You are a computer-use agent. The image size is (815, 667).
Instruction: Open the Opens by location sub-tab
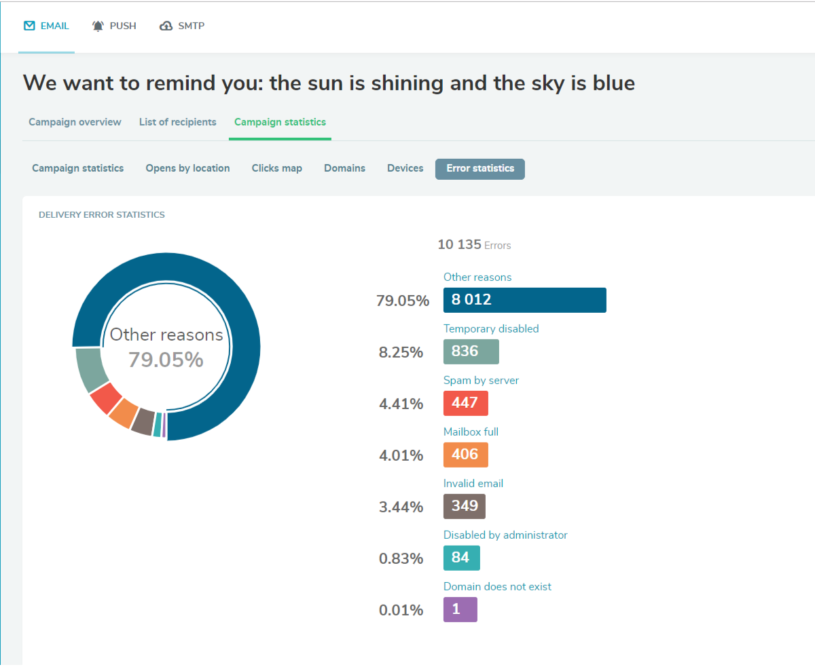[187, 168]
